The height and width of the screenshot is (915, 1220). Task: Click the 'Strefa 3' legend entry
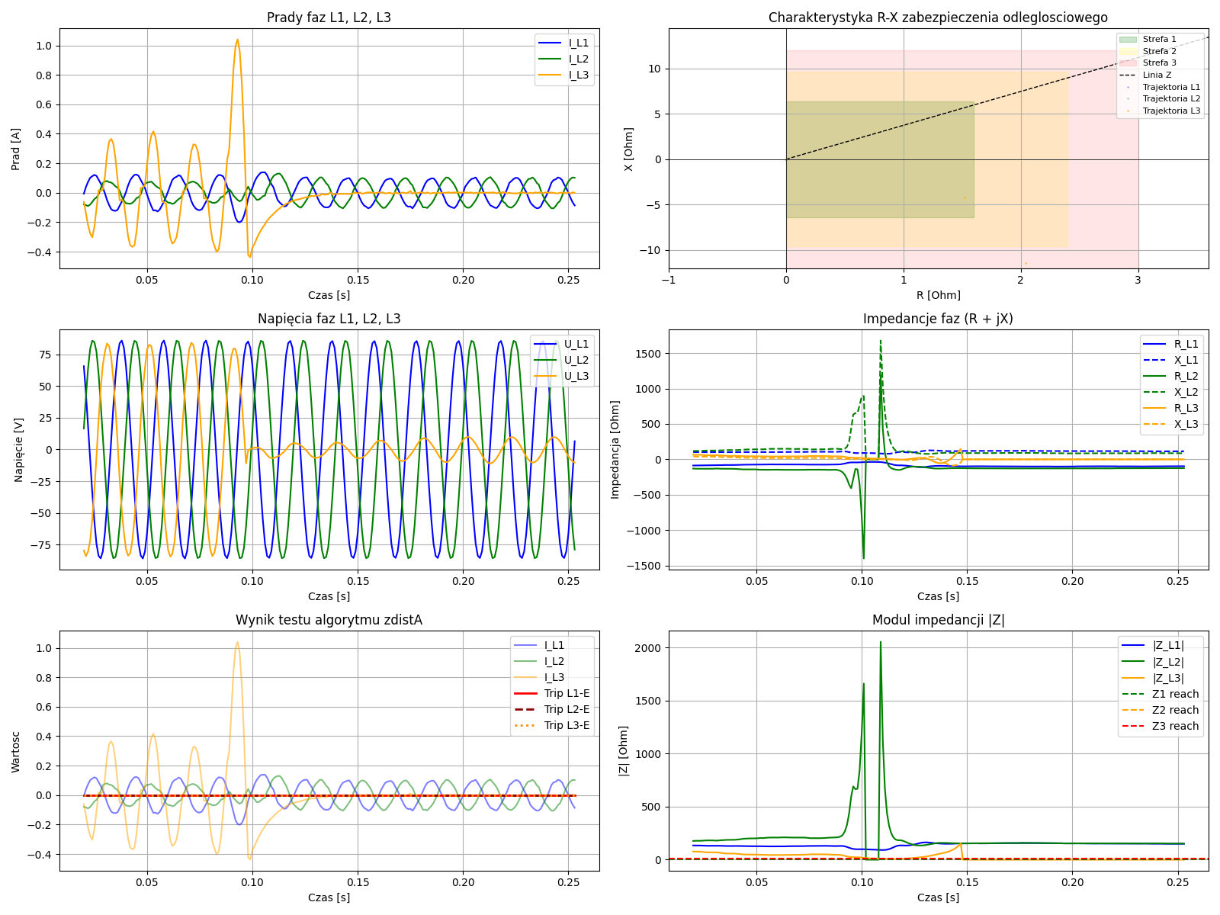(x=1159, y=63)
